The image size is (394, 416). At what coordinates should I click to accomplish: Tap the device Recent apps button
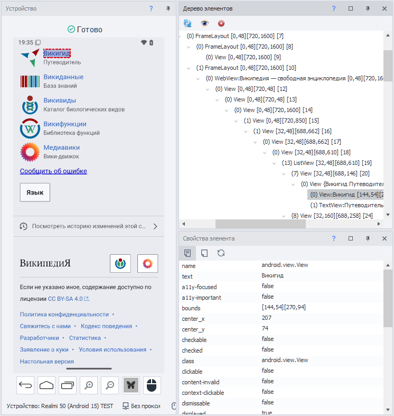pyautogui.click(x=68, y=385)
